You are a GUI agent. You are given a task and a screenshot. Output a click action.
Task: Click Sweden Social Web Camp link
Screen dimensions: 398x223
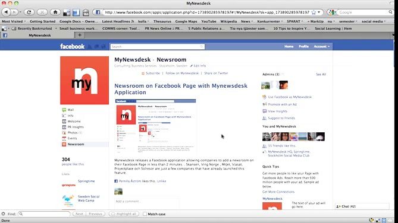click(89, 199)
